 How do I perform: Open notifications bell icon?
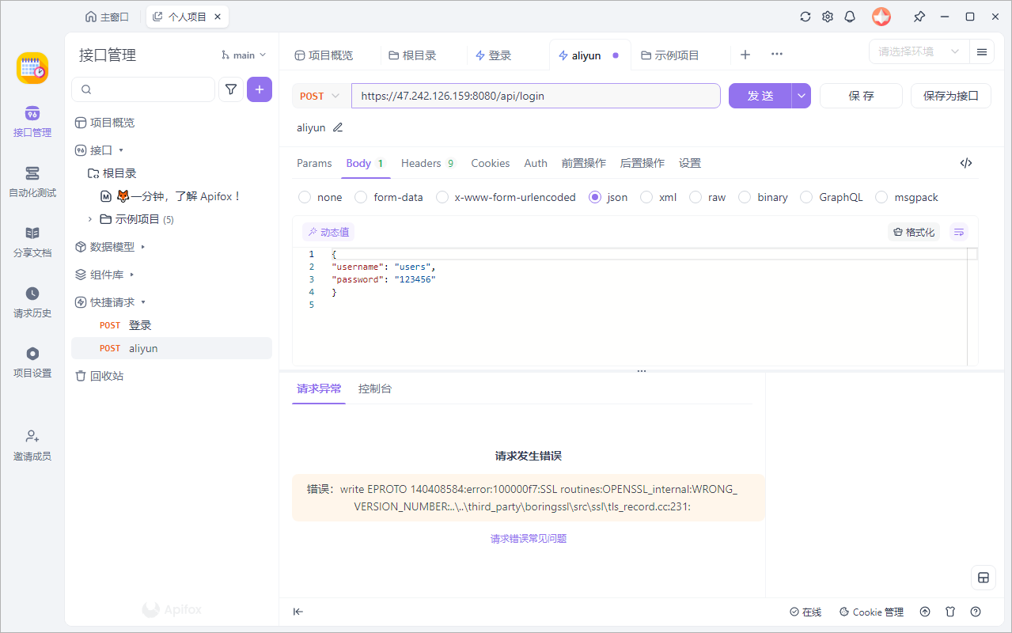pos(850,17)
